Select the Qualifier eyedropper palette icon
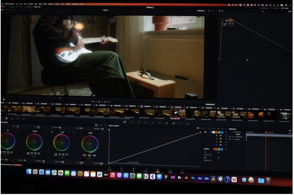The image size is (294, 195). (139, 122)
